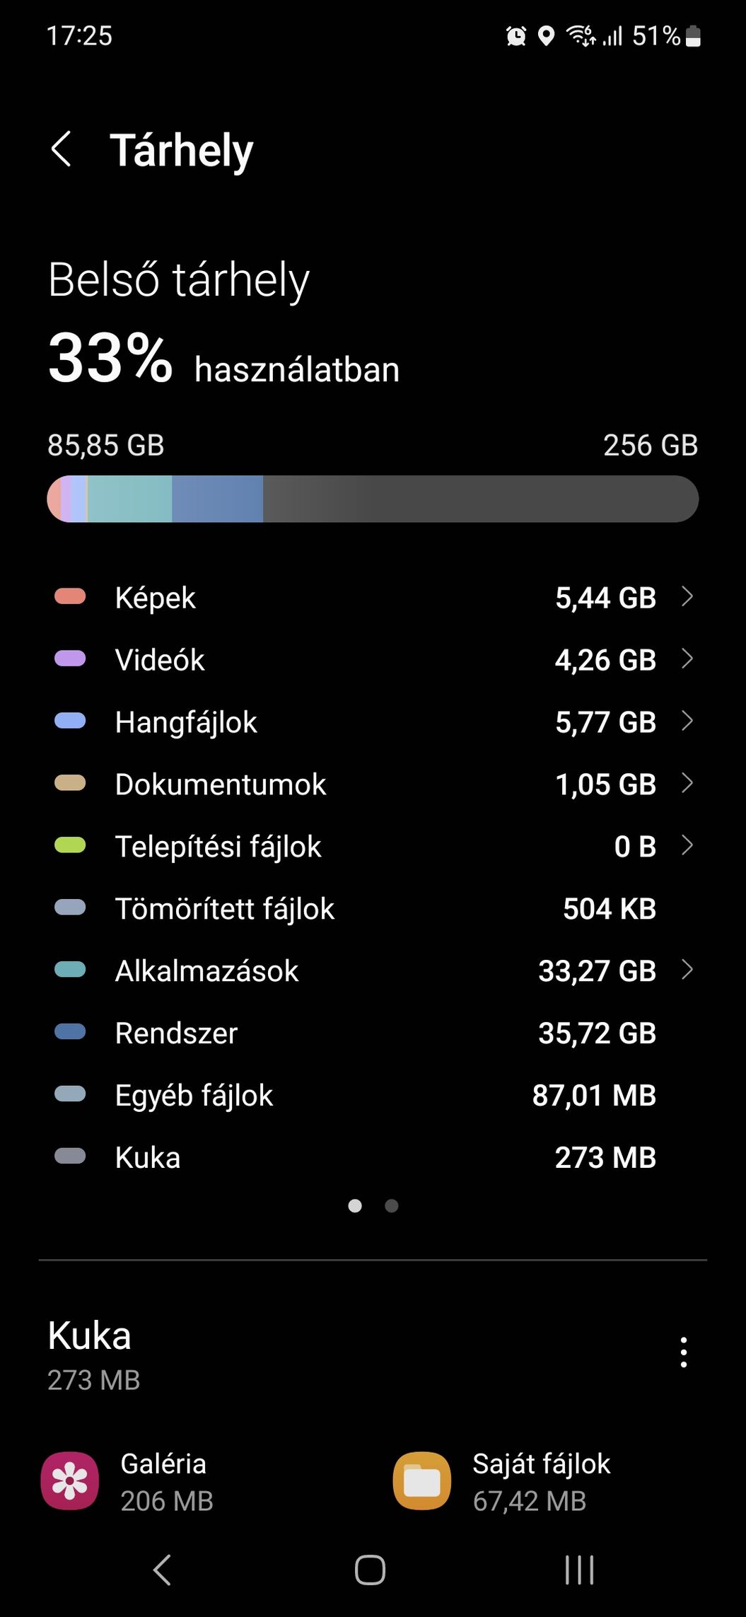
Task: Expand the Képek chevron arrow
Action: pos(687,597)
